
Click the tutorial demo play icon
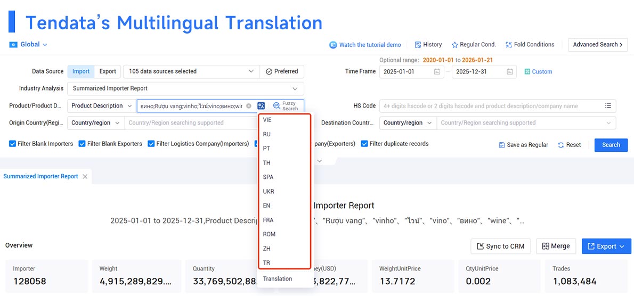tap(333, 45)
